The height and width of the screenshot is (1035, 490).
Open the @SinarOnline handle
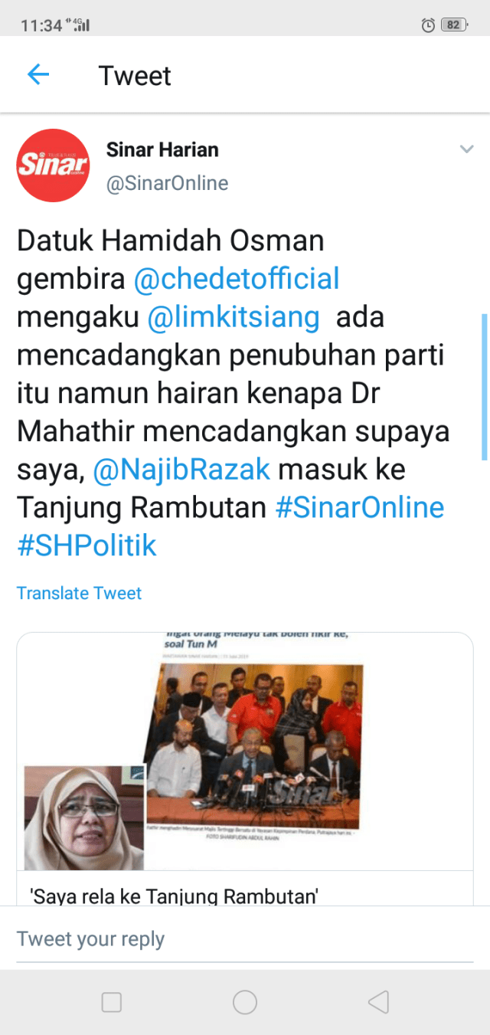167,184
